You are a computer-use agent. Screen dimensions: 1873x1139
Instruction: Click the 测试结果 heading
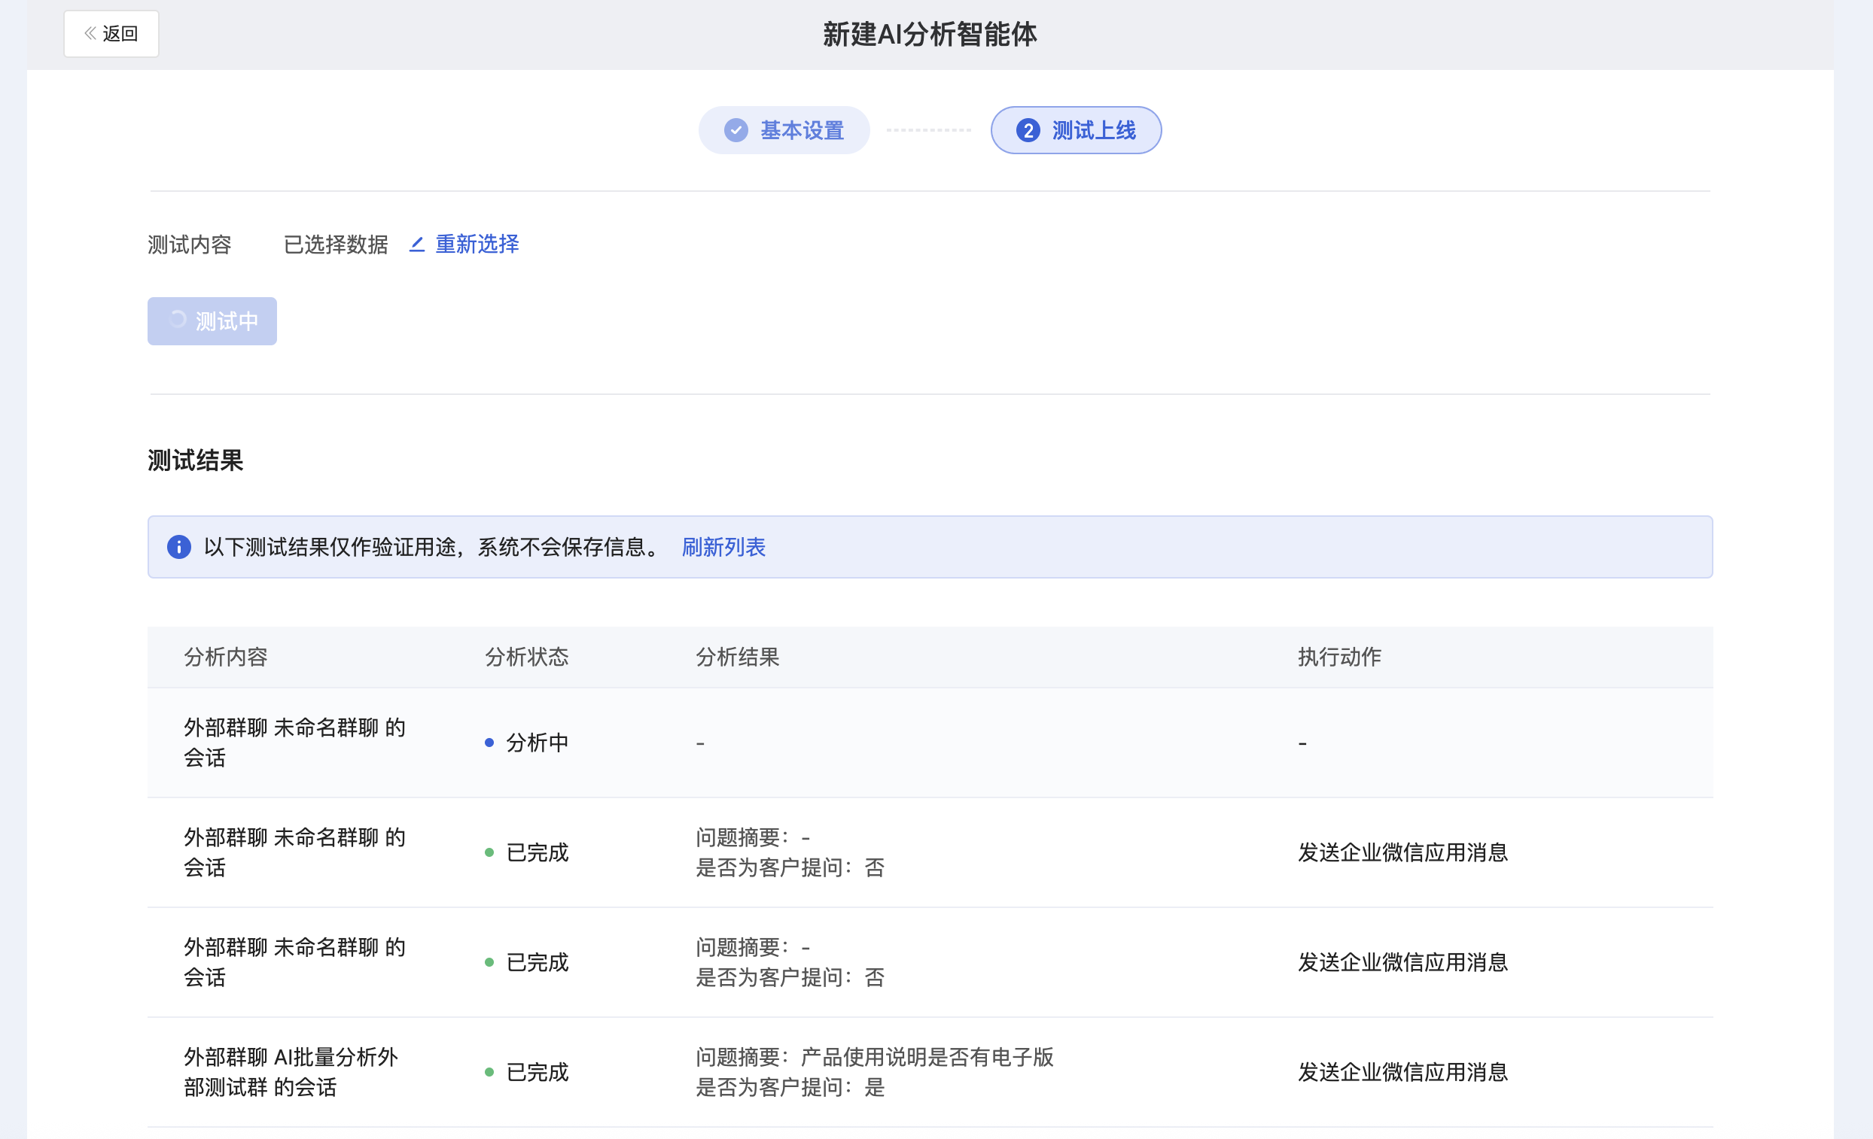[196, 460]
